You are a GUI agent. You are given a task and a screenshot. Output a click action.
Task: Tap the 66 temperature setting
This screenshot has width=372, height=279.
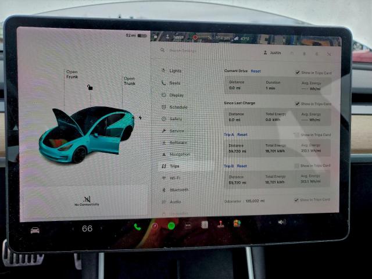(x=87, y=228)
